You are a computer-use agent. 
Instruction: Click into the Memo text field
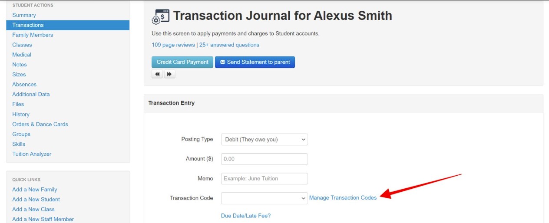click(265, 178)
